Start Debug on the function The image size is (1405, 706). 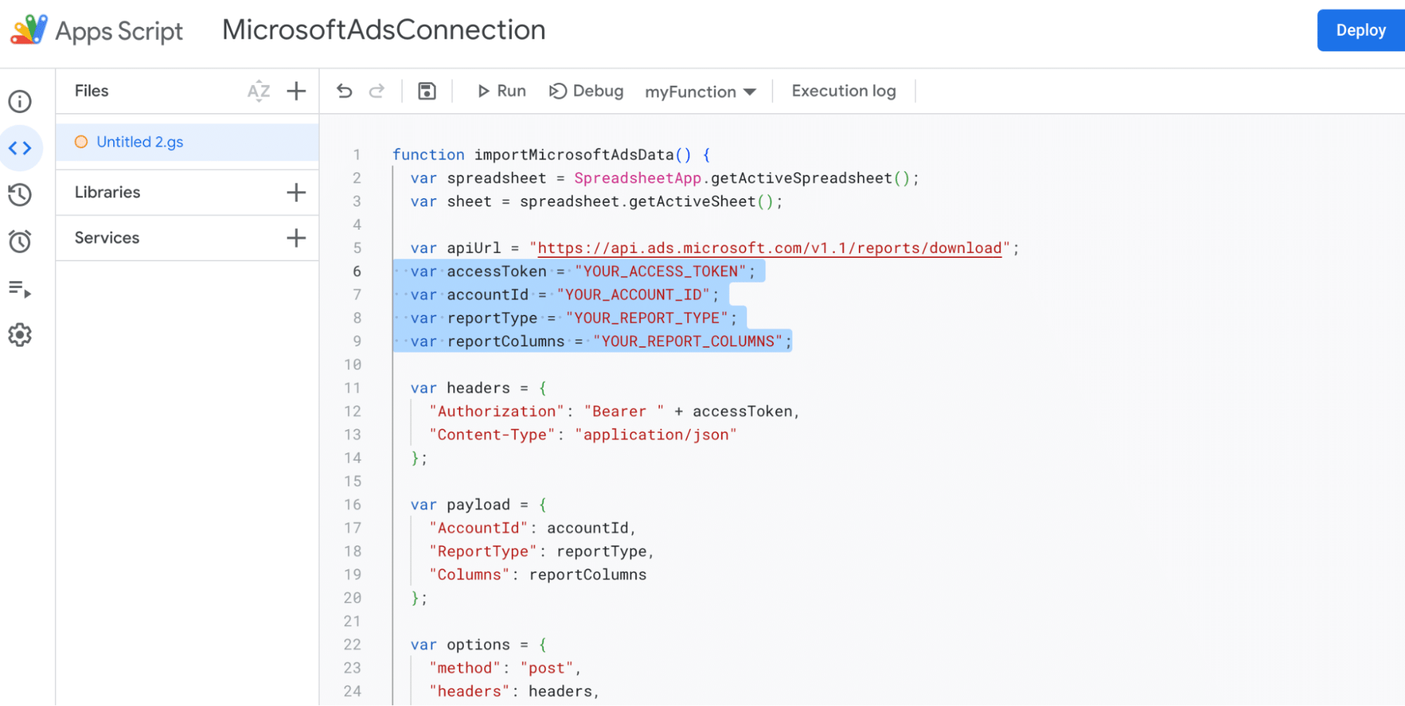pyautogui.click(x=586, y=91)
